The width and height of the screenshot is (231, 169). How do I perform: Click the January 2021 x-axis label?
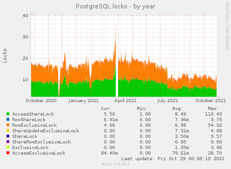(x=84, y=101)
